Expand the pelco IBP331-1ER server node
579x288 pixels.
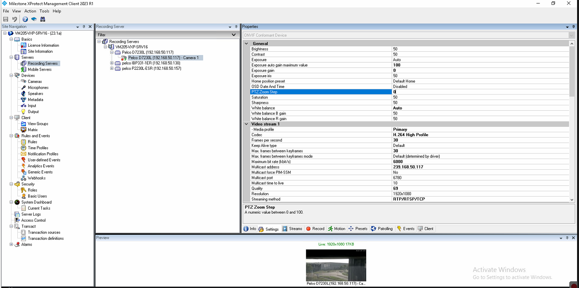click(111, 63)
